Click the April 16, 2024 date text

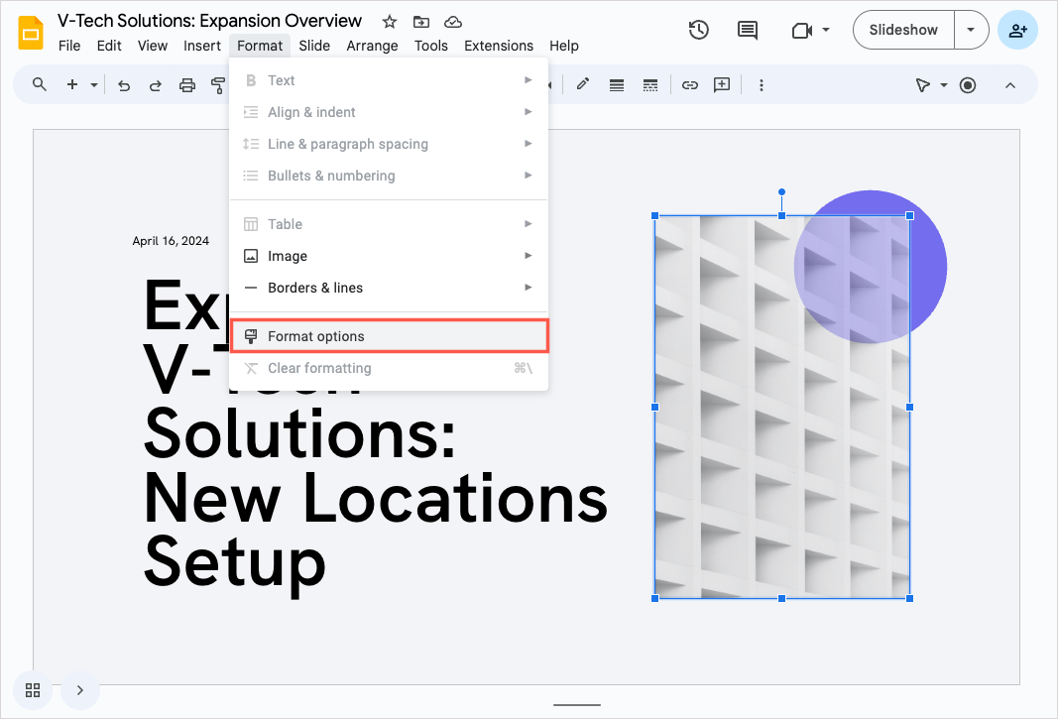[x=171, y=241]
